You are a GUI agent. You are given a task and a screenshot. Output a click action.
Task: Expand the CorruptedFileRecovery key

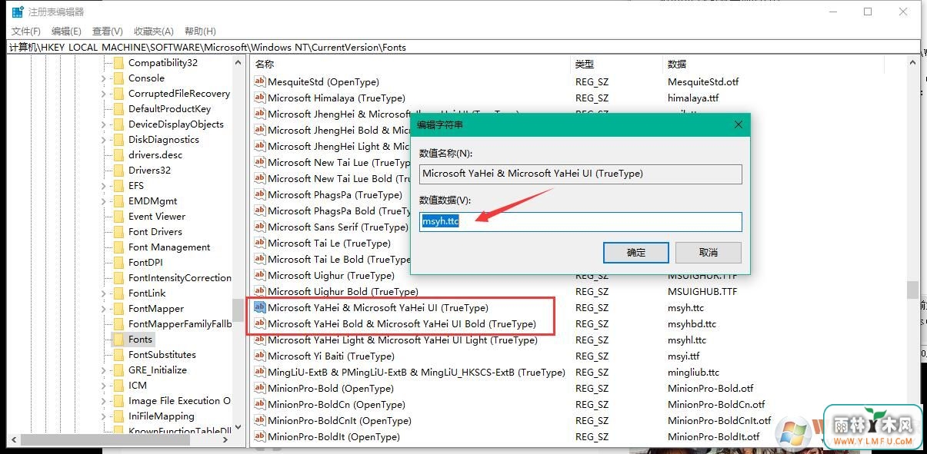coord(104,94)
